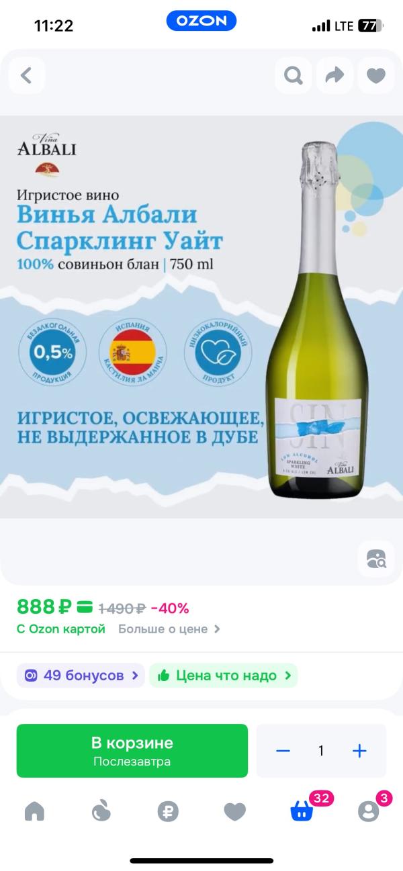This screenshot has width=403, height=871.
Task: Open '49 бонусов' chip
Action: pos(81,676)
